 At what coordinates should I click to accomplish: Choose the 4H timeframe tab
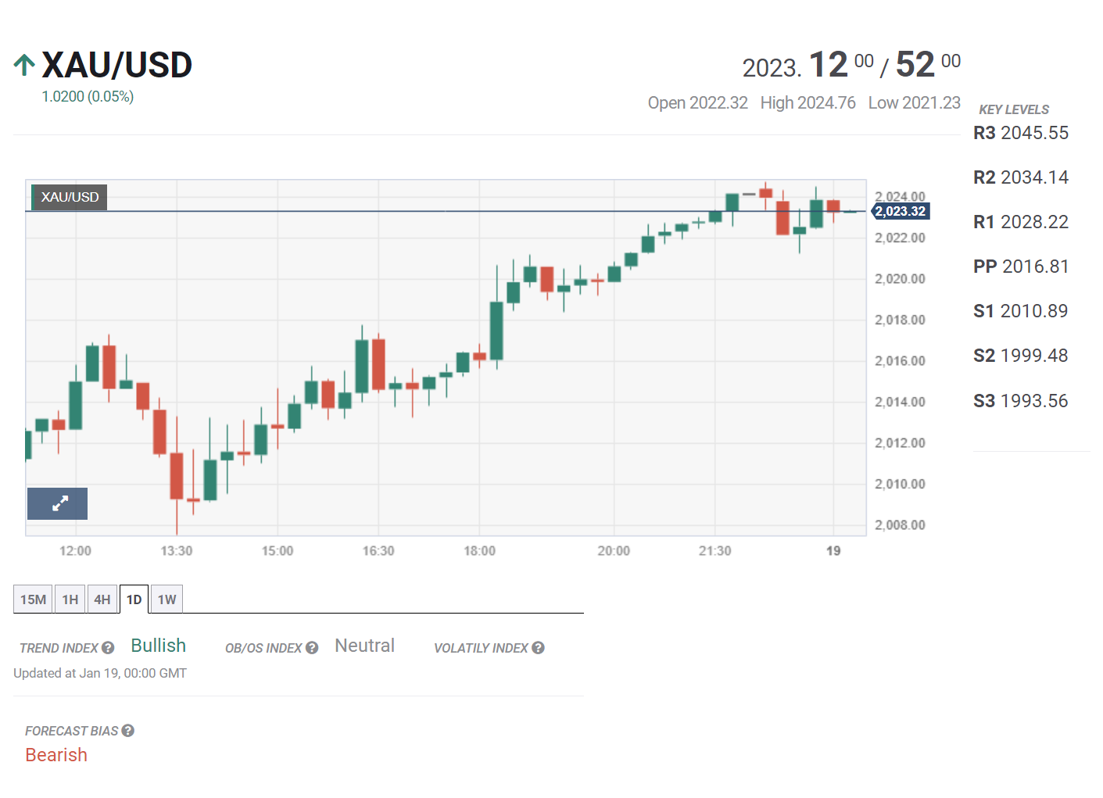[102, 599]
